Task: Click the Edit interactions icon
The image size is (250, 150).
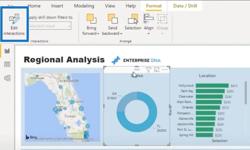Action: pyautogui.click(x=14, y=19)
